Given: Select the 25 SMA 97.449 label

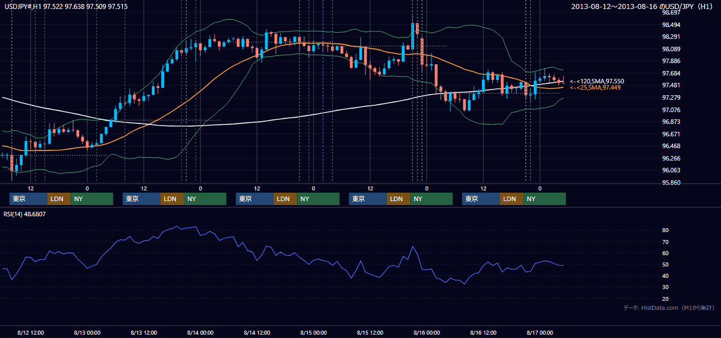Looking at the screenshot, I should point(595,87).
